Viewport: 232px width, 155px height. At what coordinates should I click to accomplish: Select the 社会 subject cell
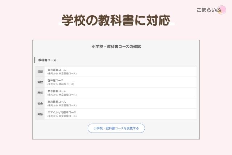click(40, 103)
